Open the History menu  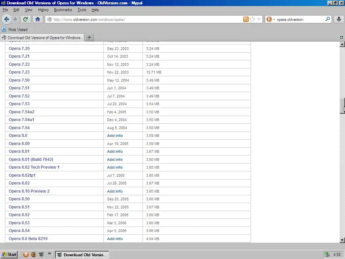[x=43, y=10]
